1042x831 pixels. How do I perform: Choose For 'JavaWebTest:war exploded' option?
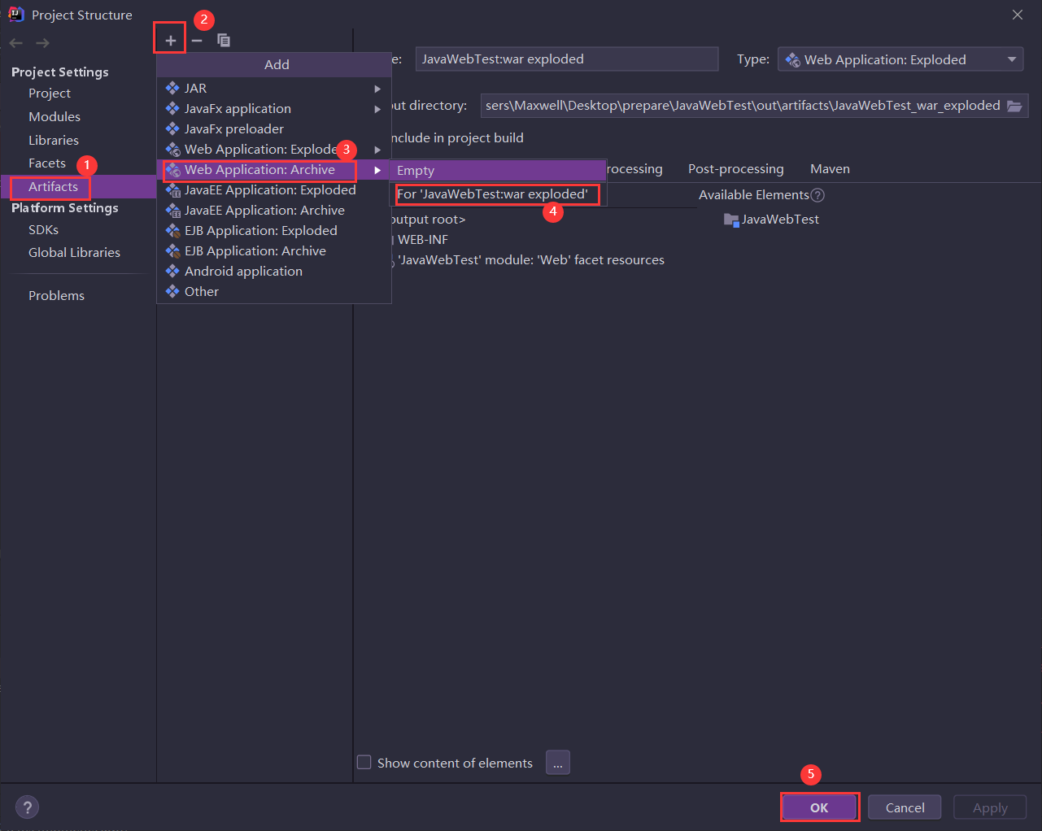492,194
